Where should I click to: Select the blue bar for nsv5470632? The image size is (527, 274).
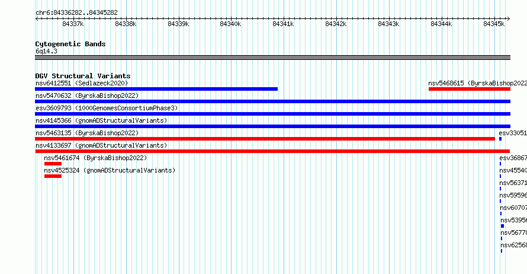[x=272, y=101]
